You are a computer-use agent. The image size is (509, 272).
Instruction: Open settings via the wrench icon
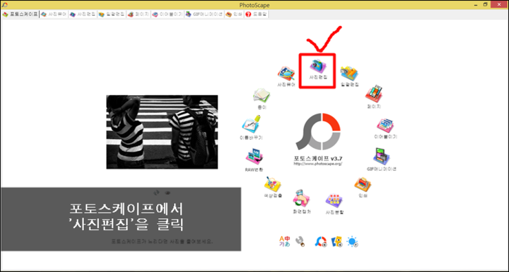pyautogui.click(x=301, y=242)
